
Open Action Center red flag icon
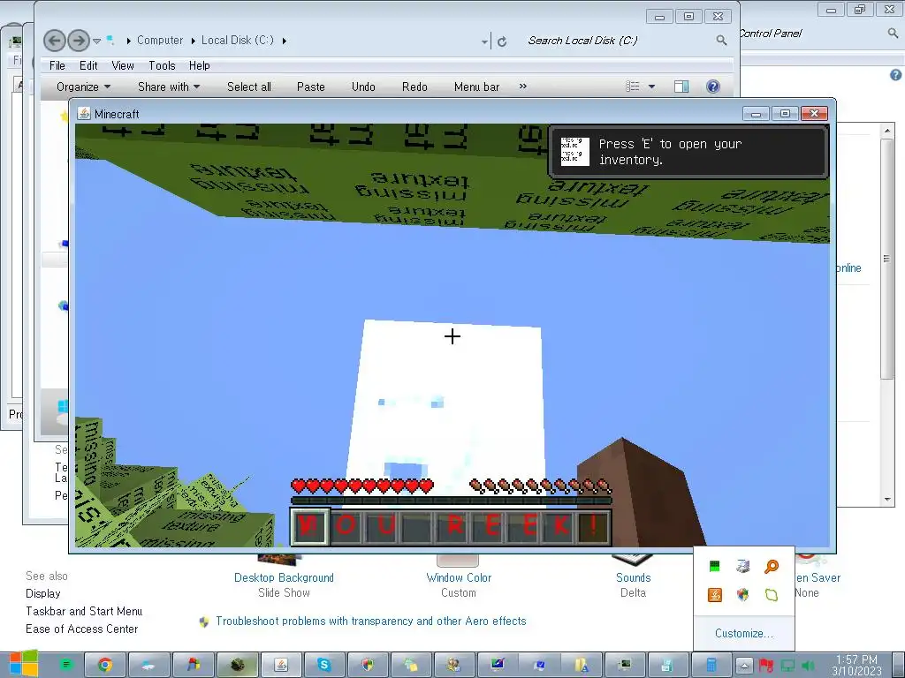pyautogui.click(x=766, y=666)
